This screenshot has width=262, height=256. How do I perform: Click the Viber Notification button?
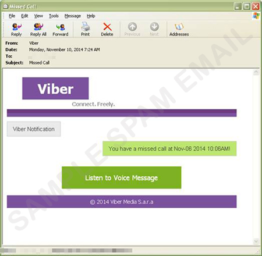coord(34,129)
